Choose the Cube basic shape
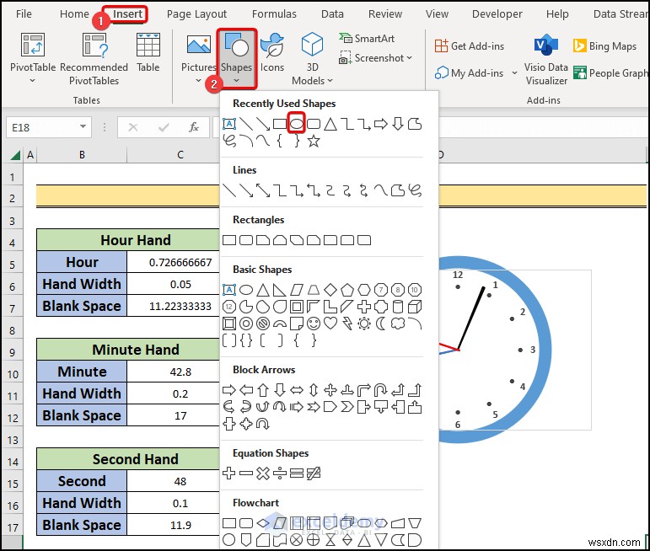This screenshot has width=650, height=551. (415, 307)
